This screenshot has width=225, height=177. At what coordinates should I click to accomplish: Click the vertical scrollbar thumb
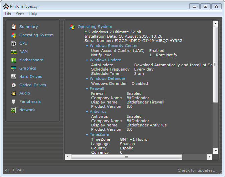pyautogui.click(x=216, y=64)
